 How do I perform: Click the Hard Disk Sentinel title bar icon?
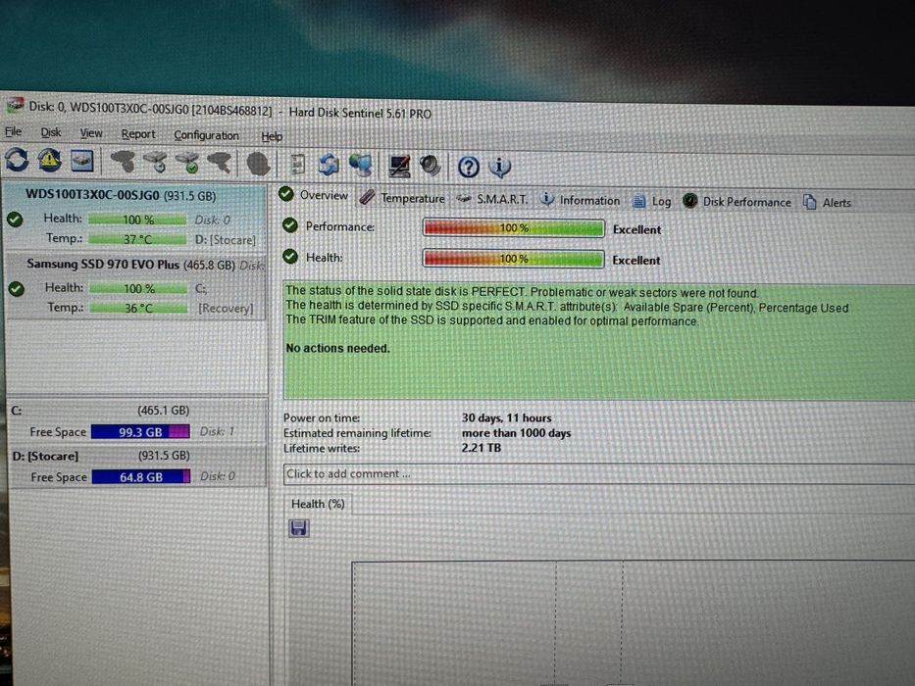point(15,106)
